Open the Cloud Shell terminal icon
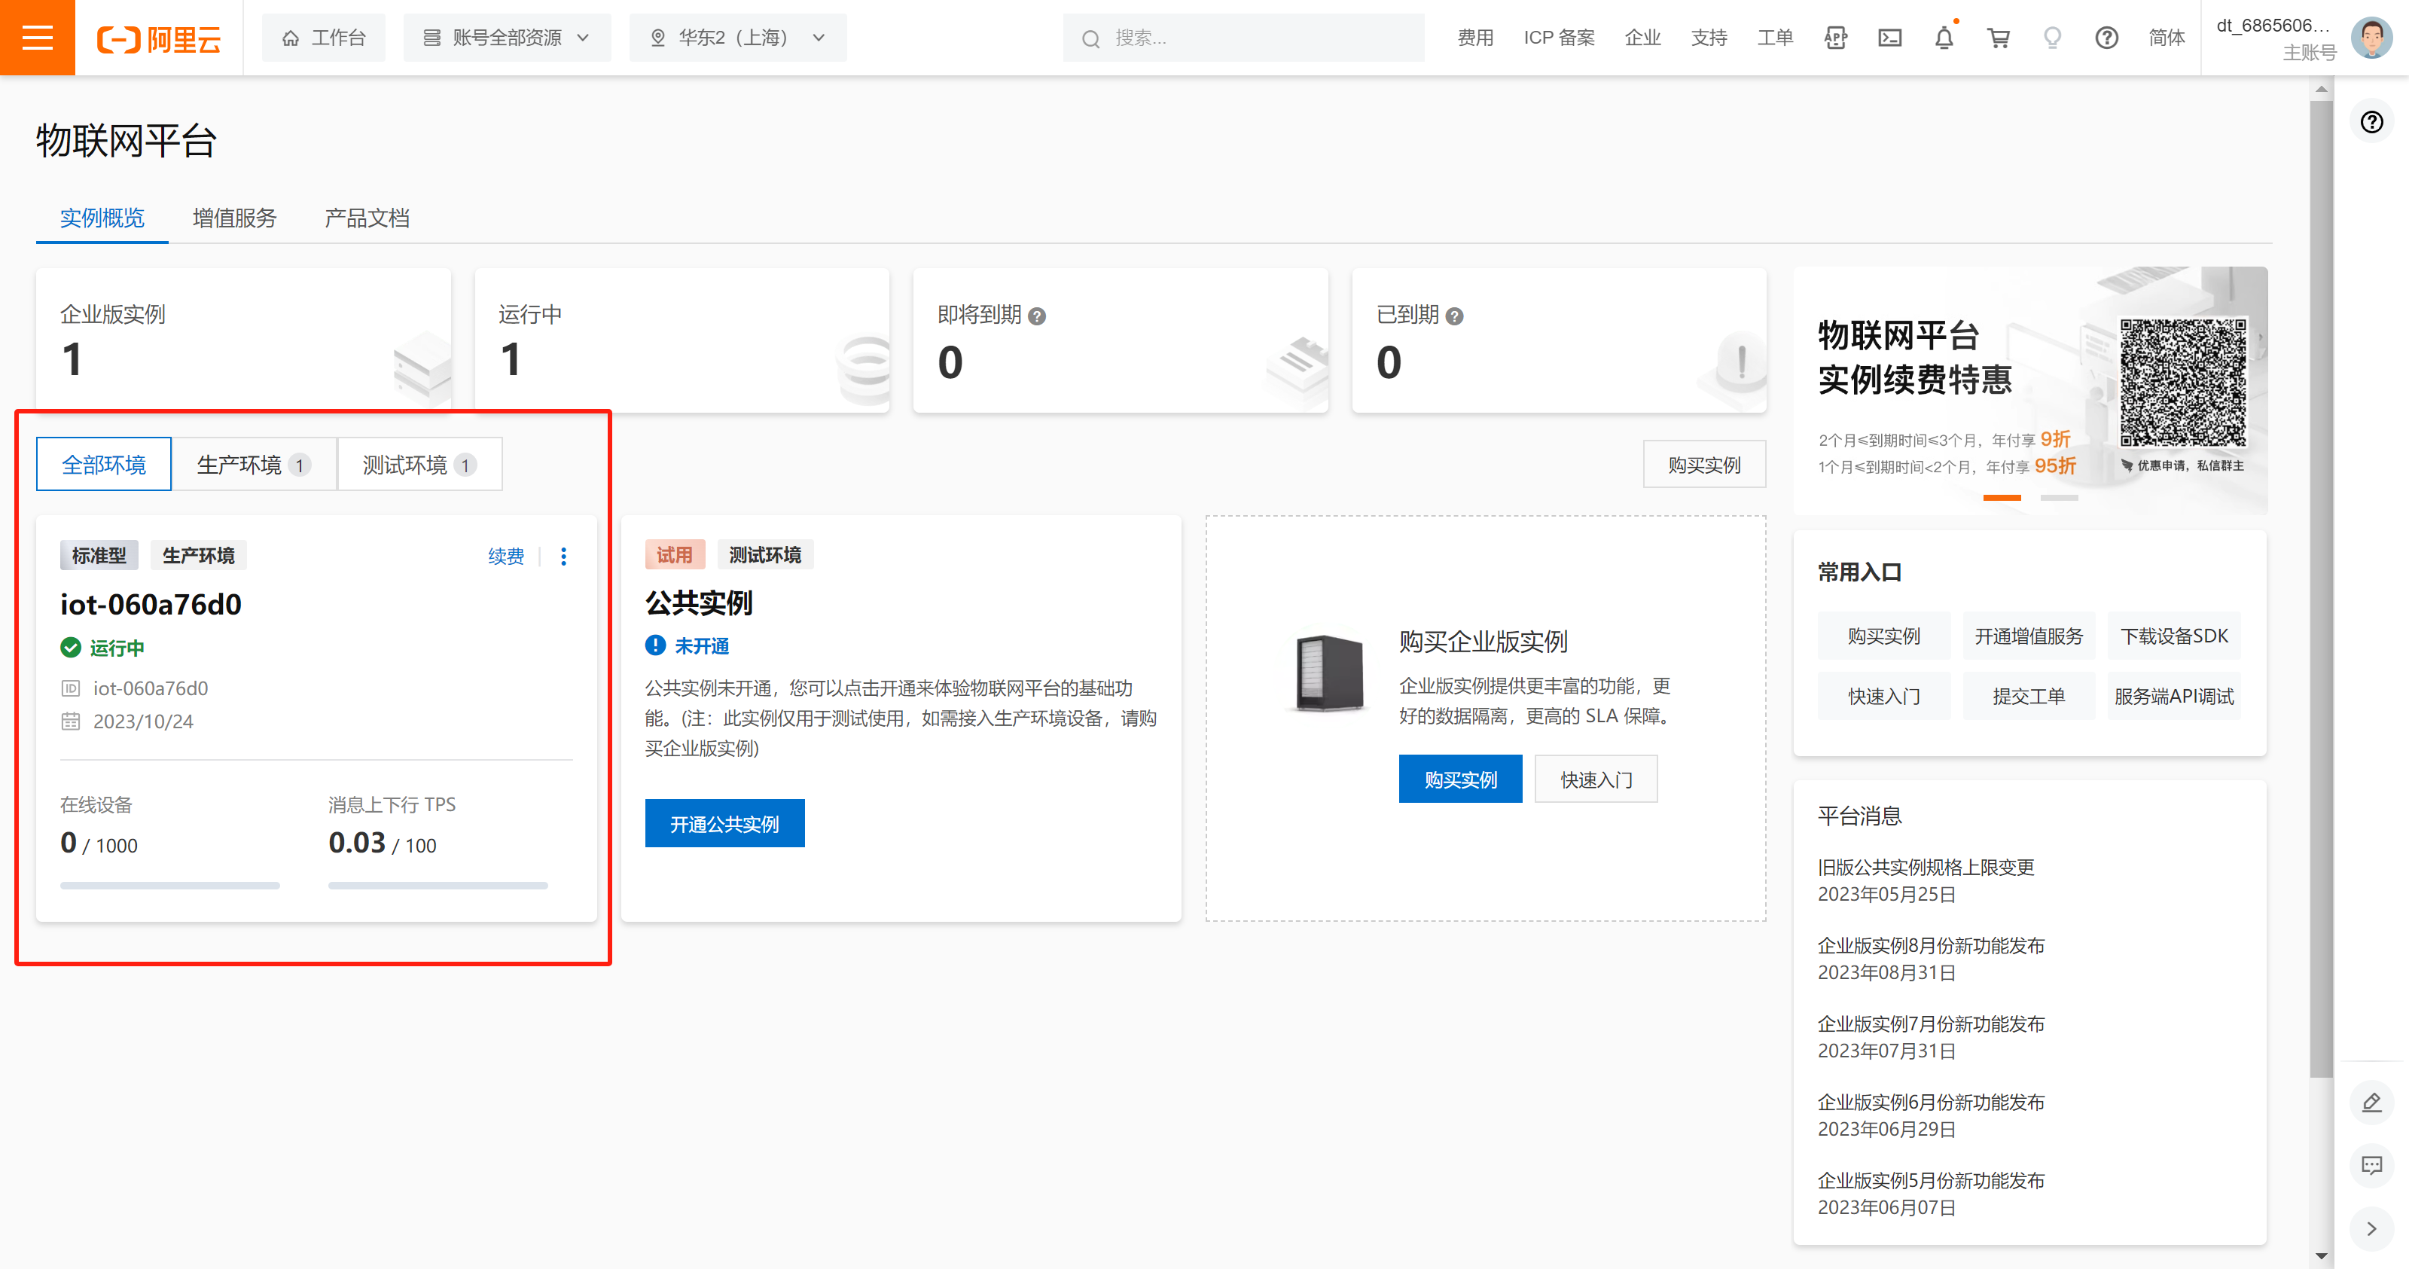This screenshot has width=2409, height=1269. point(1890,38)
